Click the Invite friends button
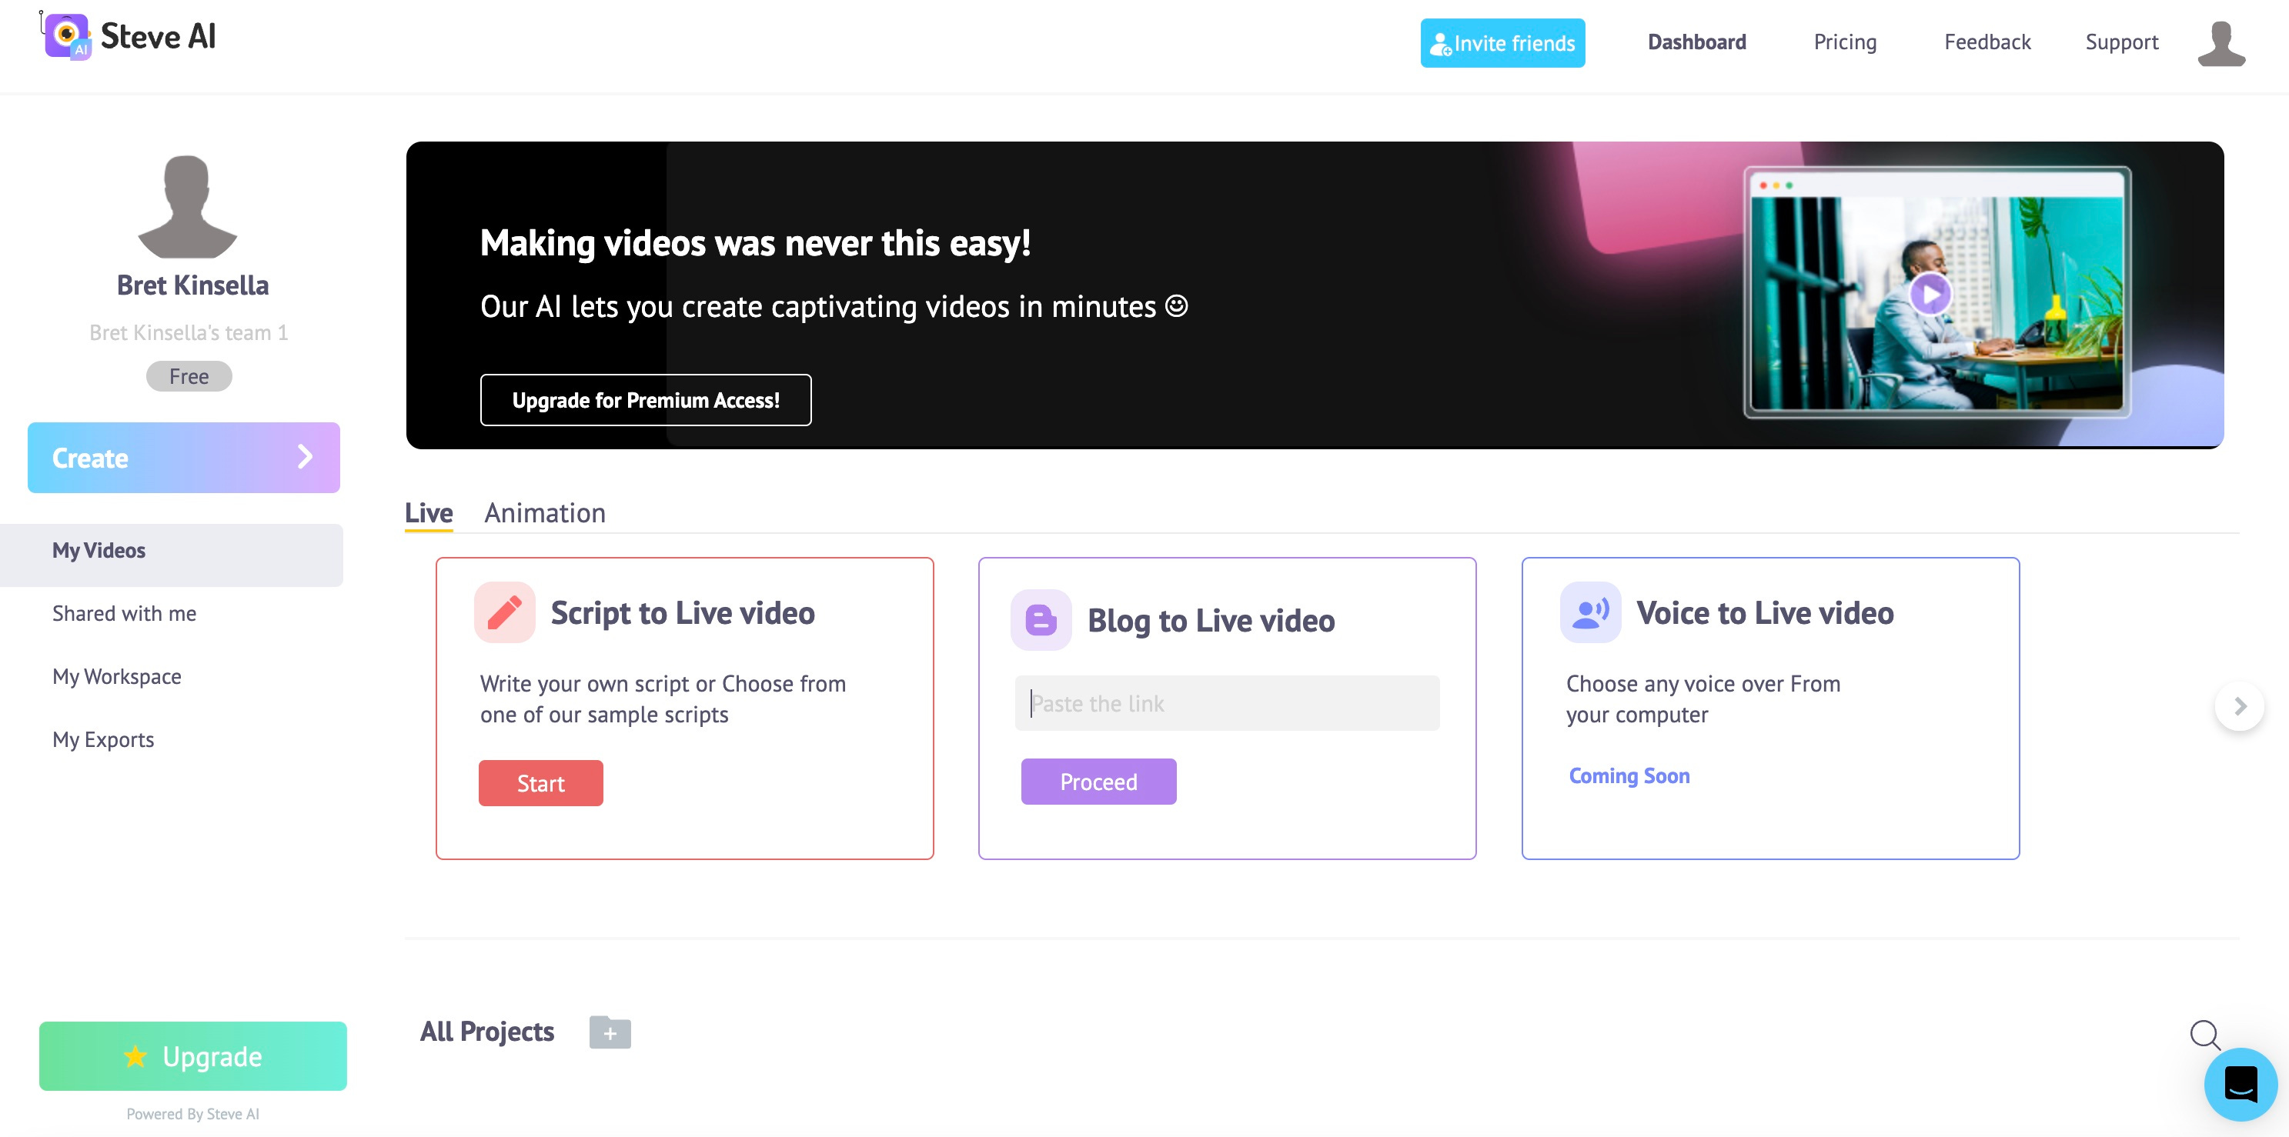This screenshot has width=2289, height=1137. (1502, 44)
